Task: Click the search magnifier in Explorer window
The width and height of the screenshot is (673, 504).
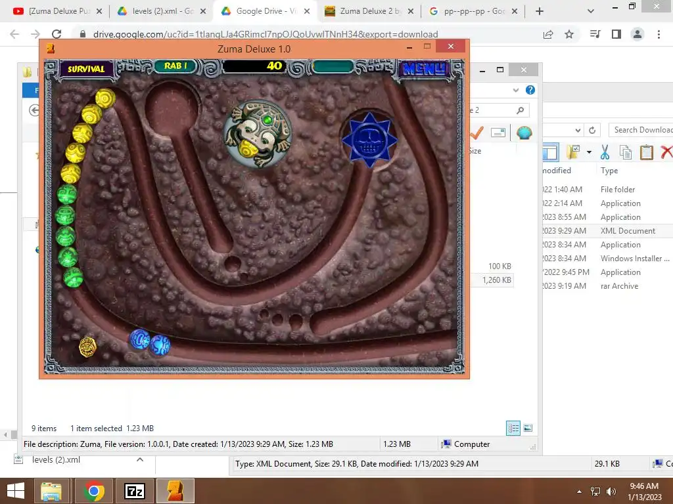Action: point(521,110)
